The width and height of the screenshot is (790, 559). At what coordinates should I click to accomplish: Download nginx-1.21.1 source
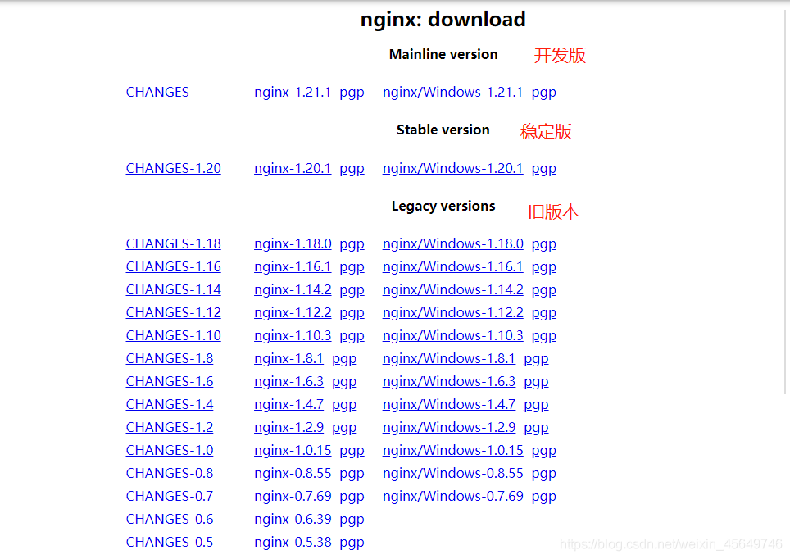pos(293,93)
